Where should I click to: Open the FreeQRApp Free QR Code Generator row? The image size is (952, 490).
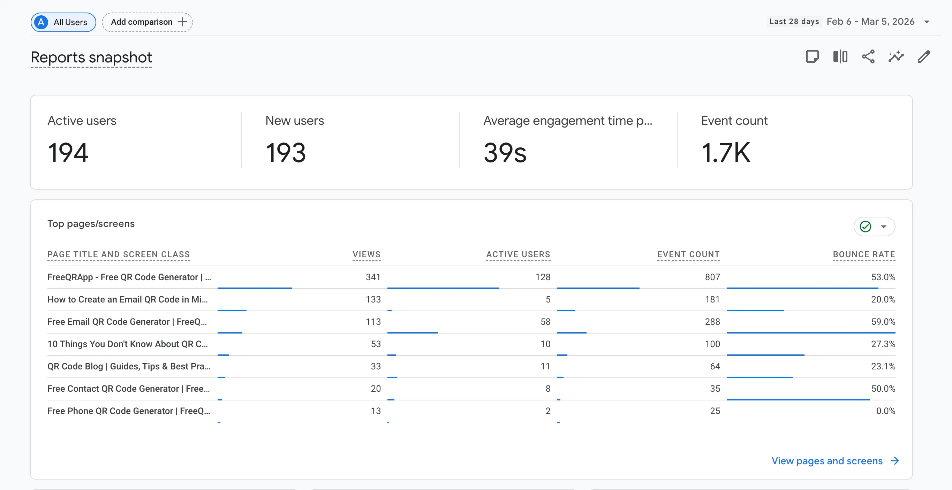[x=129, y=277]
